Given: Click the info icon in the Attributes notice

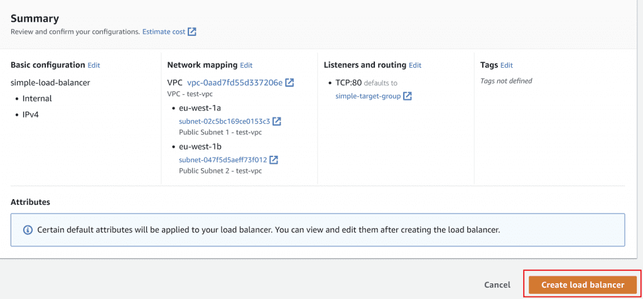Looking at the screenshot, I should pyautogui.click(x=28, y=230).
